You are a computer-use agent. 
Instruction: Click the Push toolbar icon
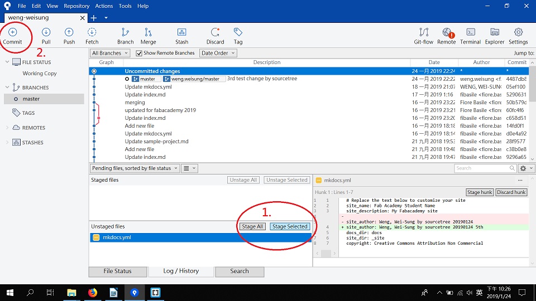tap(69, 36)
